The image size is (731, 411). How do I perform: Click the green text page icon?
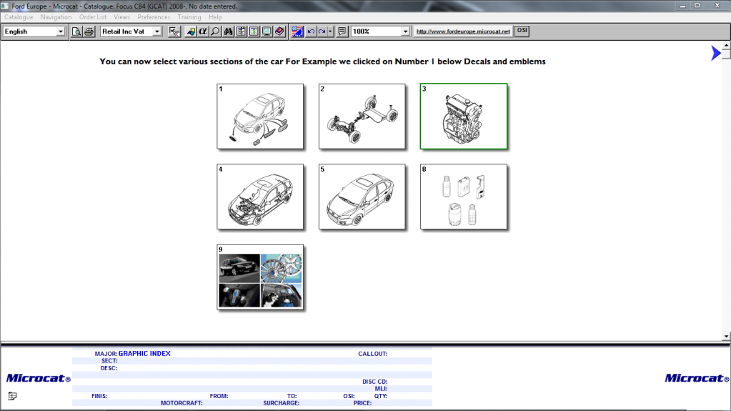[254, 31]
